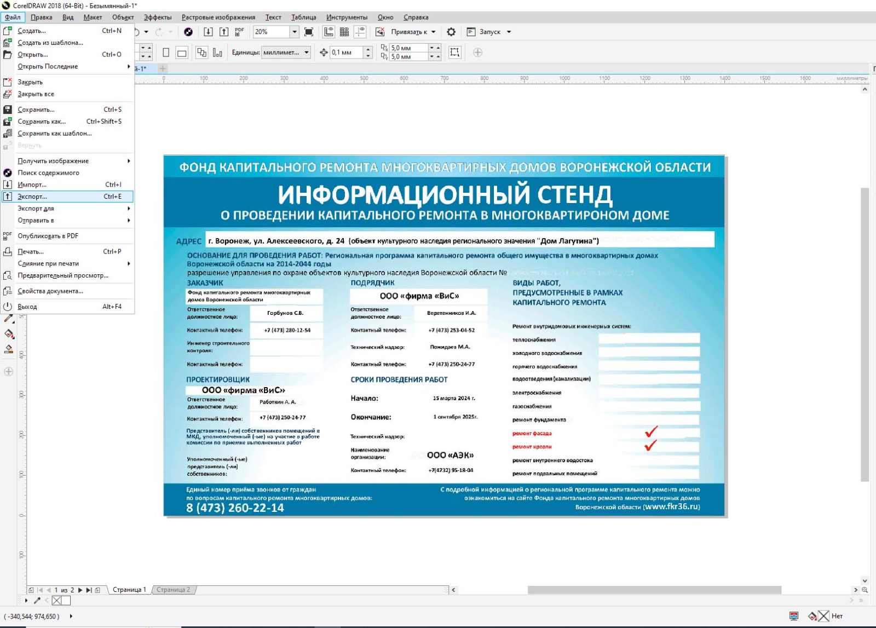Click the vertical scrollbar thumb
This screenshot has height=628, width=876.
click(865, 335)
